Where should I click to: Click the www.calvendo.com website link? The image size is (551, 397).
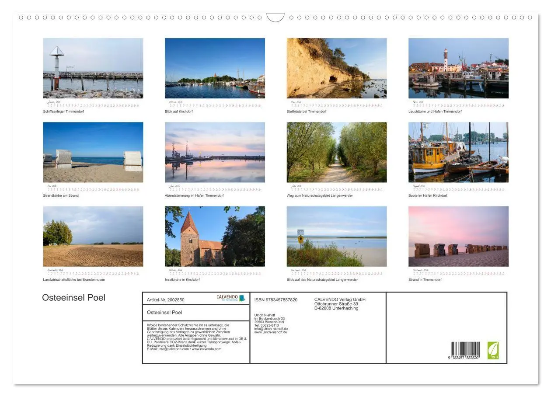206,350
